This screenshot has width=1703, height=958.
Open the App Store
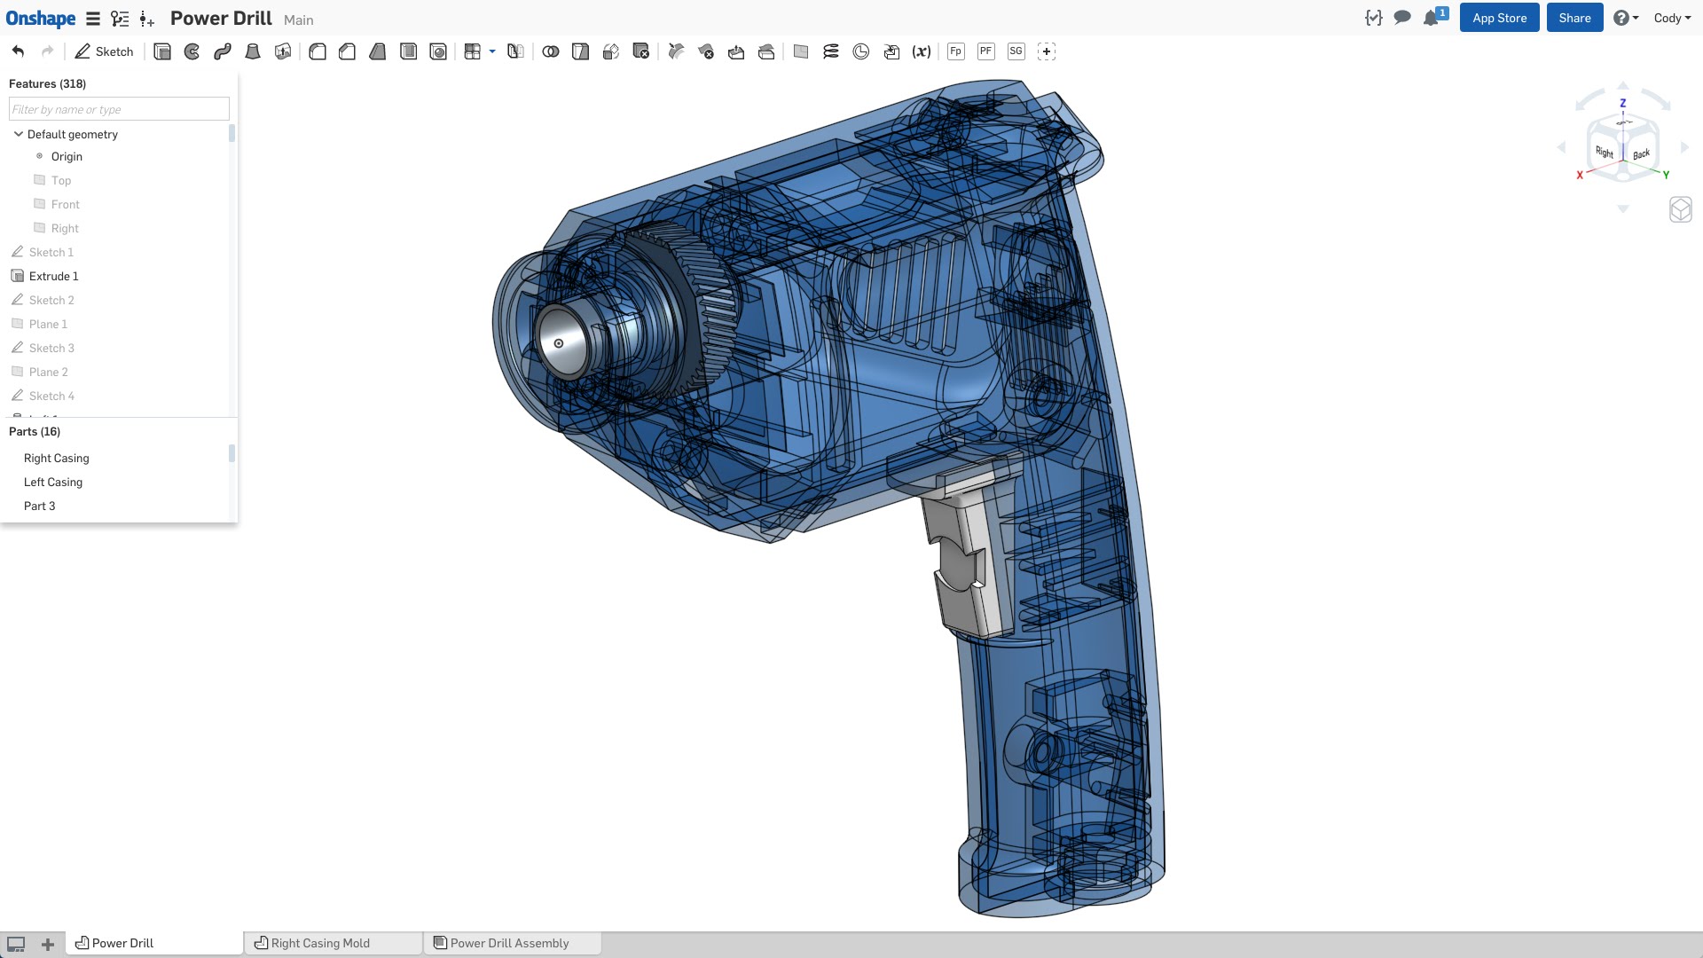1498,17
